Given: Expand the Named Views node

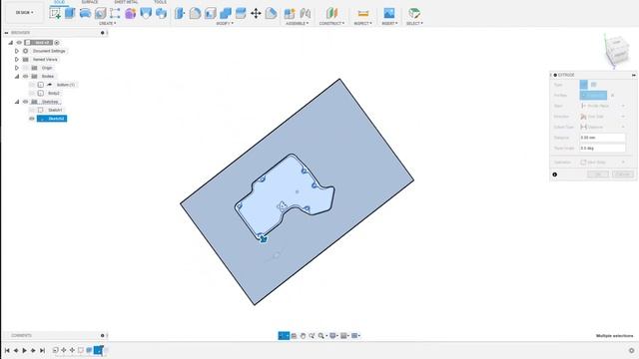Looking at the screenshot, I should (17, 60).
